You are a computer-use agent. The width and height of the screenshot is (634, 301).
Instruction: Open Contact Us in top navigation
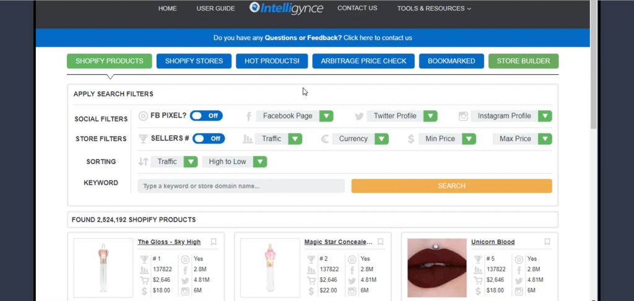(x=357, y=8)
